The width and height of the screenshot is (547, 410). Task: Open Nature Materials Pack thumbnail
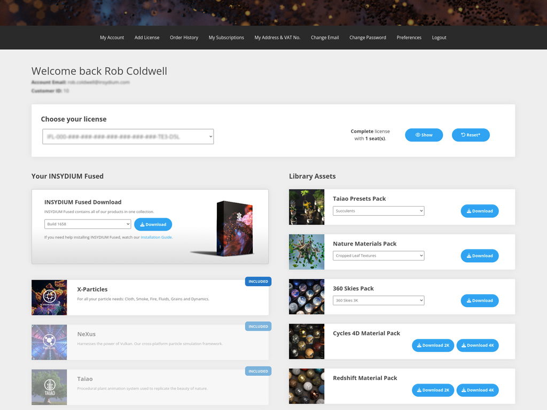pyautogui.click(x=307, y=252)
